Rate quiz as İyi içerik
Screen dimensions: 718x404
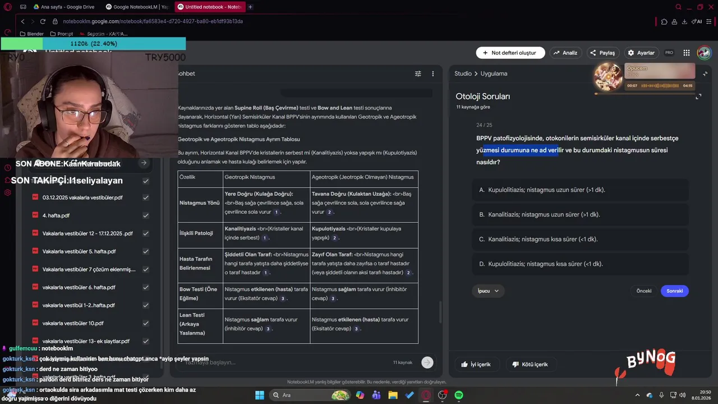click(x=476, y=364)
